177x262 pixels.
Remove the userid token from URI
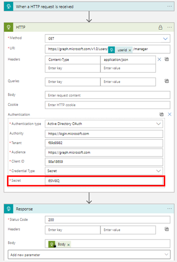(x=130, y=50)
